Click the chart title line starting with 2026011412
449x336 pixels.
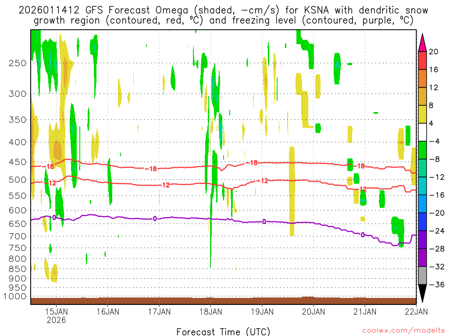[x=223, y=10]
